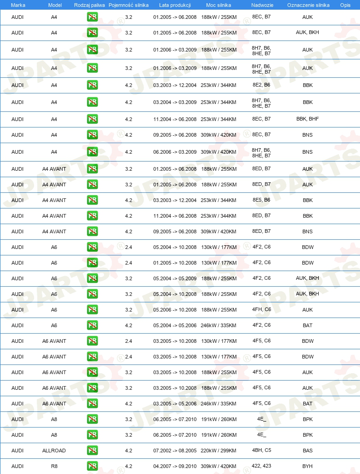Select power cell 220kW / 299KM

point(218,451)
